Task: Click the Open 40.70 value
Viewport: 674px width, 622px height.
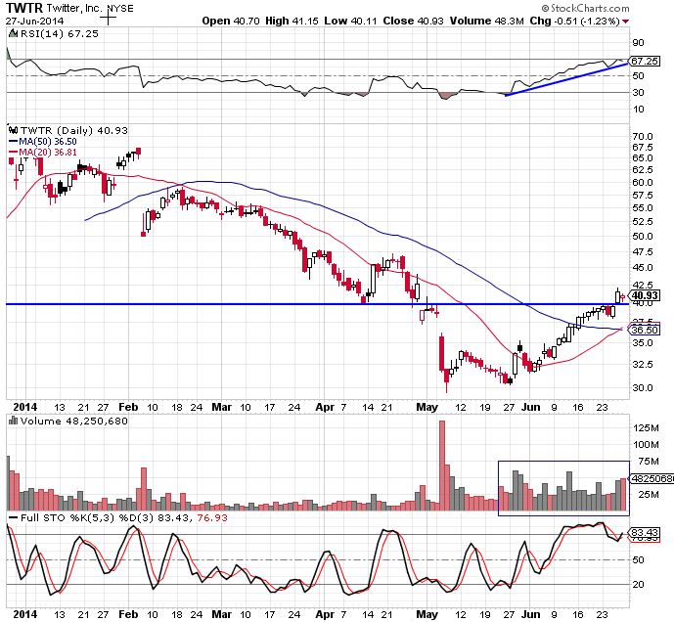Action: (231, 21)
